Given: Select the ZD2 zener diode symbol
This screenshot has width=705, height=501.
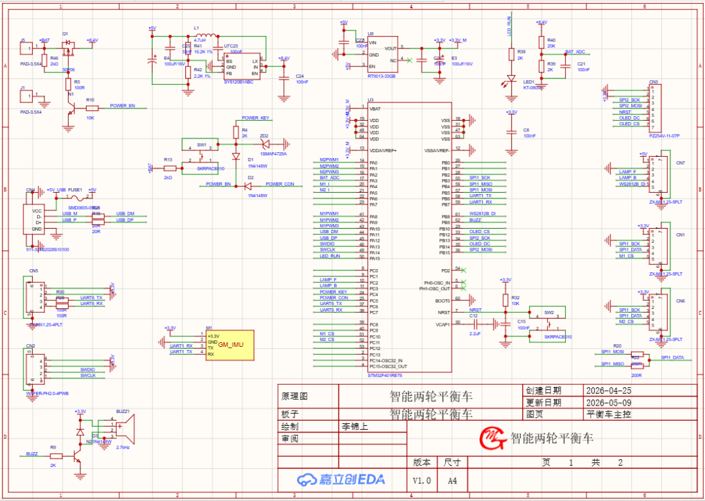Looking at the screenshot, I should 265,144.
